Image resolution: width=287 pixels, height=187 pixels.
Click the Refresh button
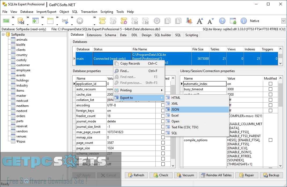(x=136, y=175)
